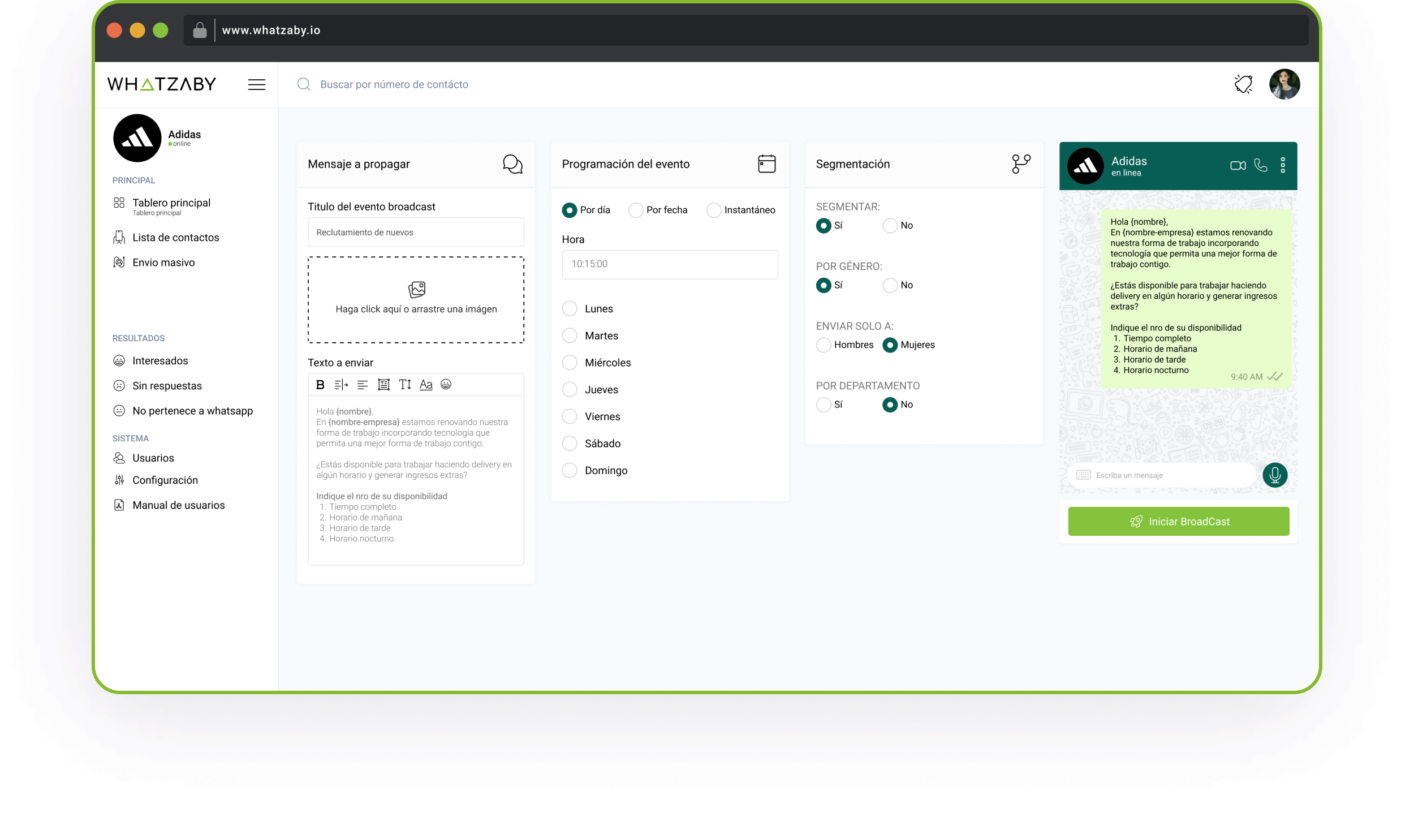1414x826 pixels.
Task: Click the Texto a enviar message area
Action: 416,480
